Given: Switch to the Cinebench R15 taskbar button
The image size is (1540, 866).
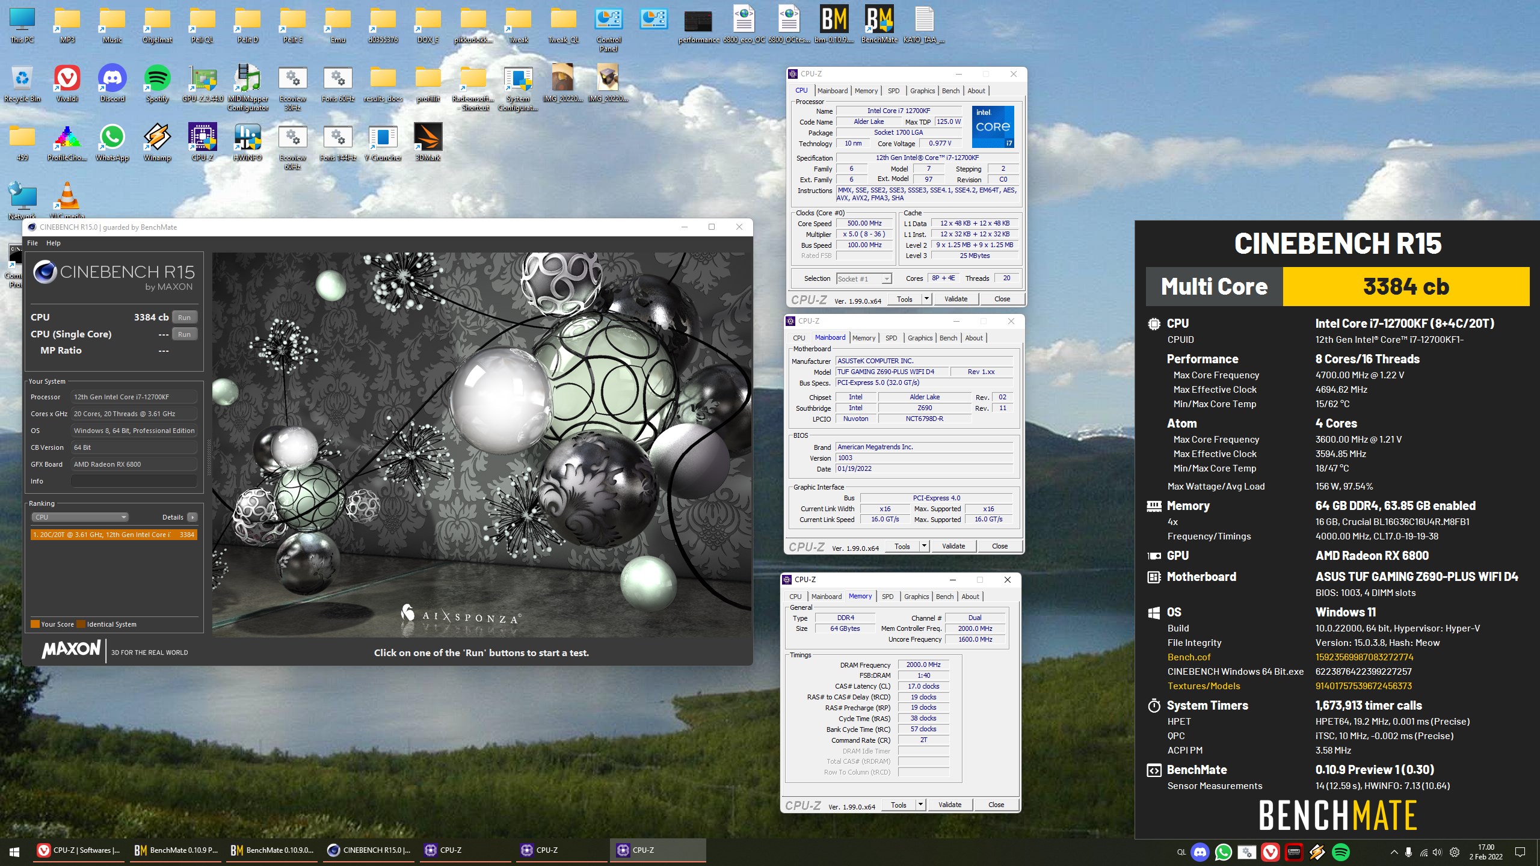Looking at the screenshot, I should coord(369,850).
